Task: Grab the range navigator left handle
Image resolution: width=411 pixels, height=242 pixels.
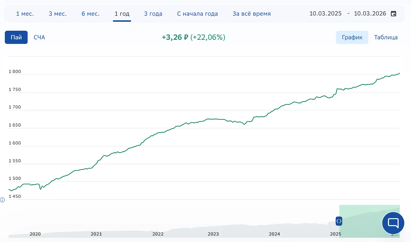Action: (339, 221)
